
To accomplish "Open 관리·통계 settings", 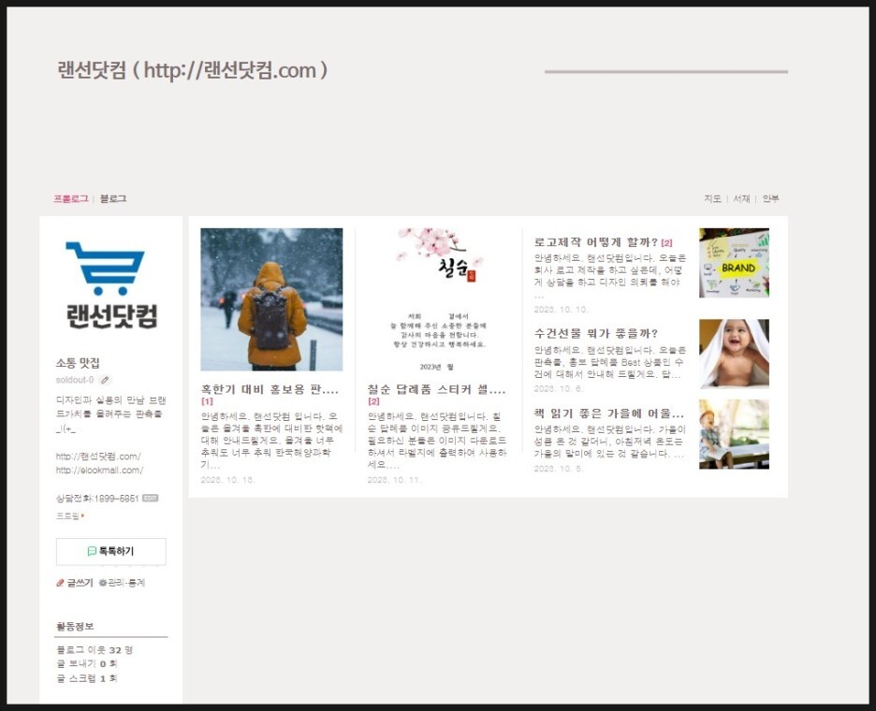I will [x=122, y=583].
